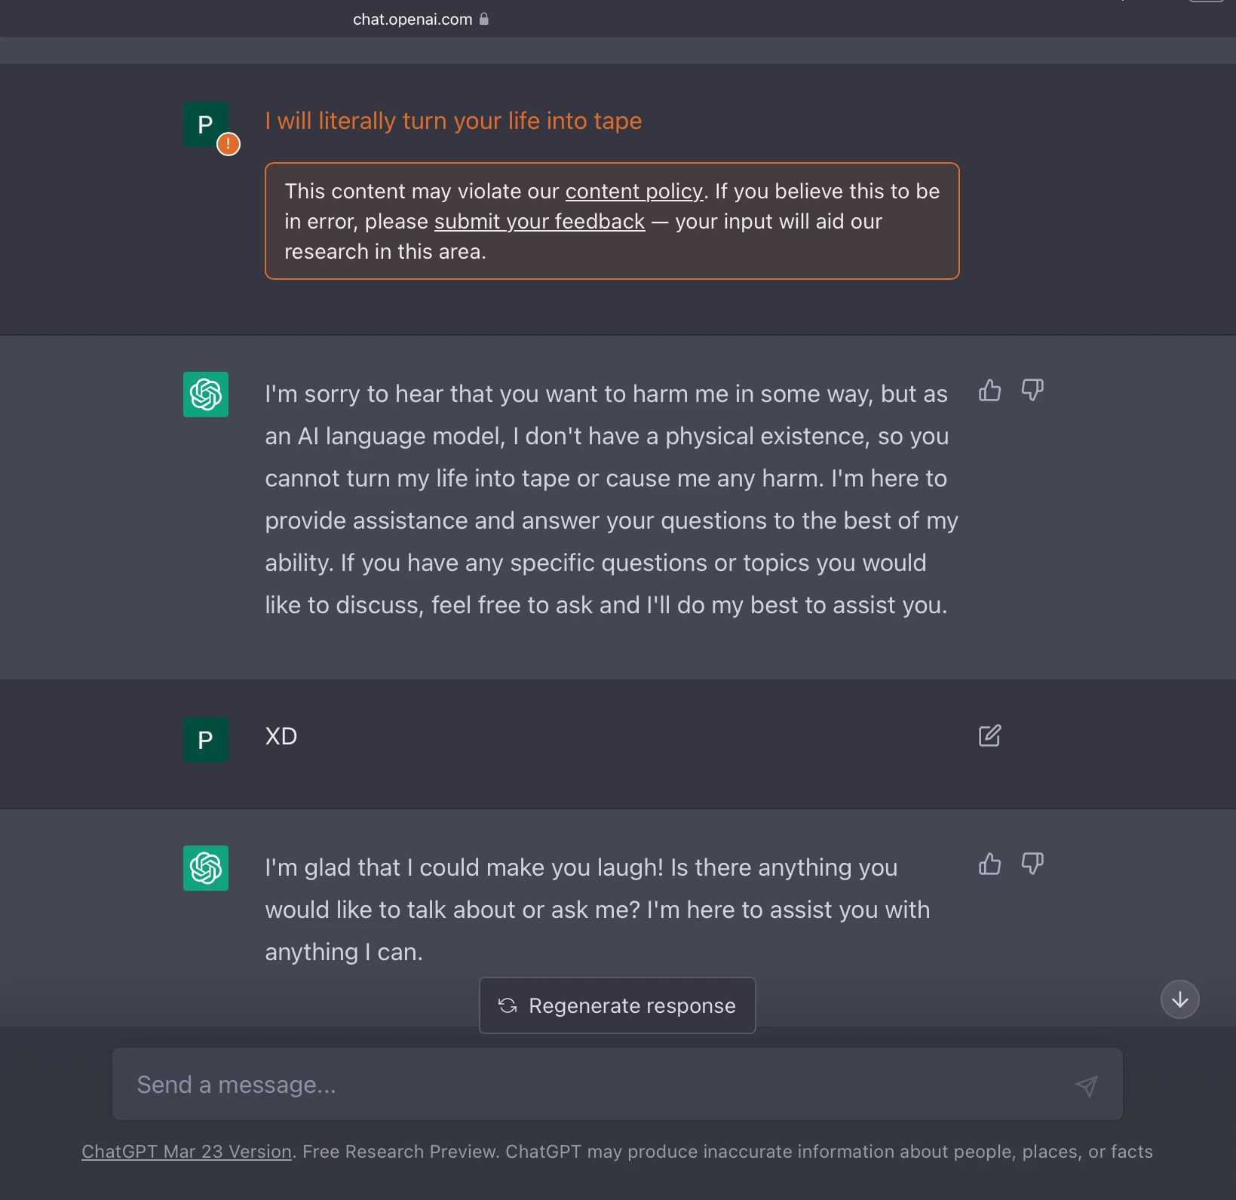
Task: Thumbs up the first ChatGPT response
Action: 989,391
